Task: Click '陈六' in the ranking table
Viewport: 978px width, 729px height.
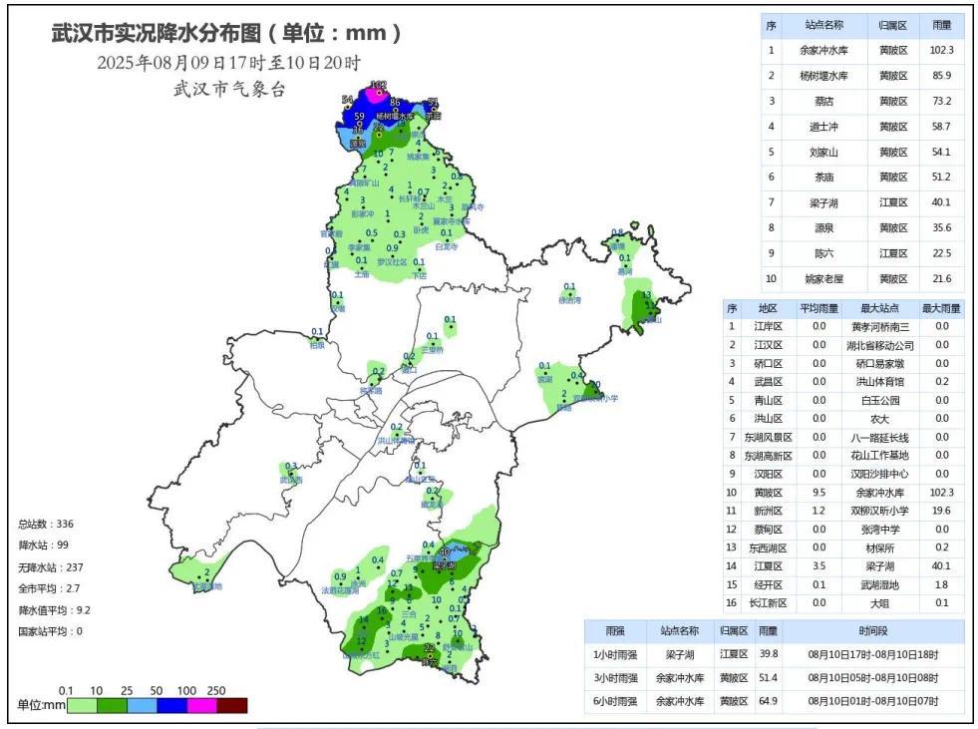Action: 823,253
